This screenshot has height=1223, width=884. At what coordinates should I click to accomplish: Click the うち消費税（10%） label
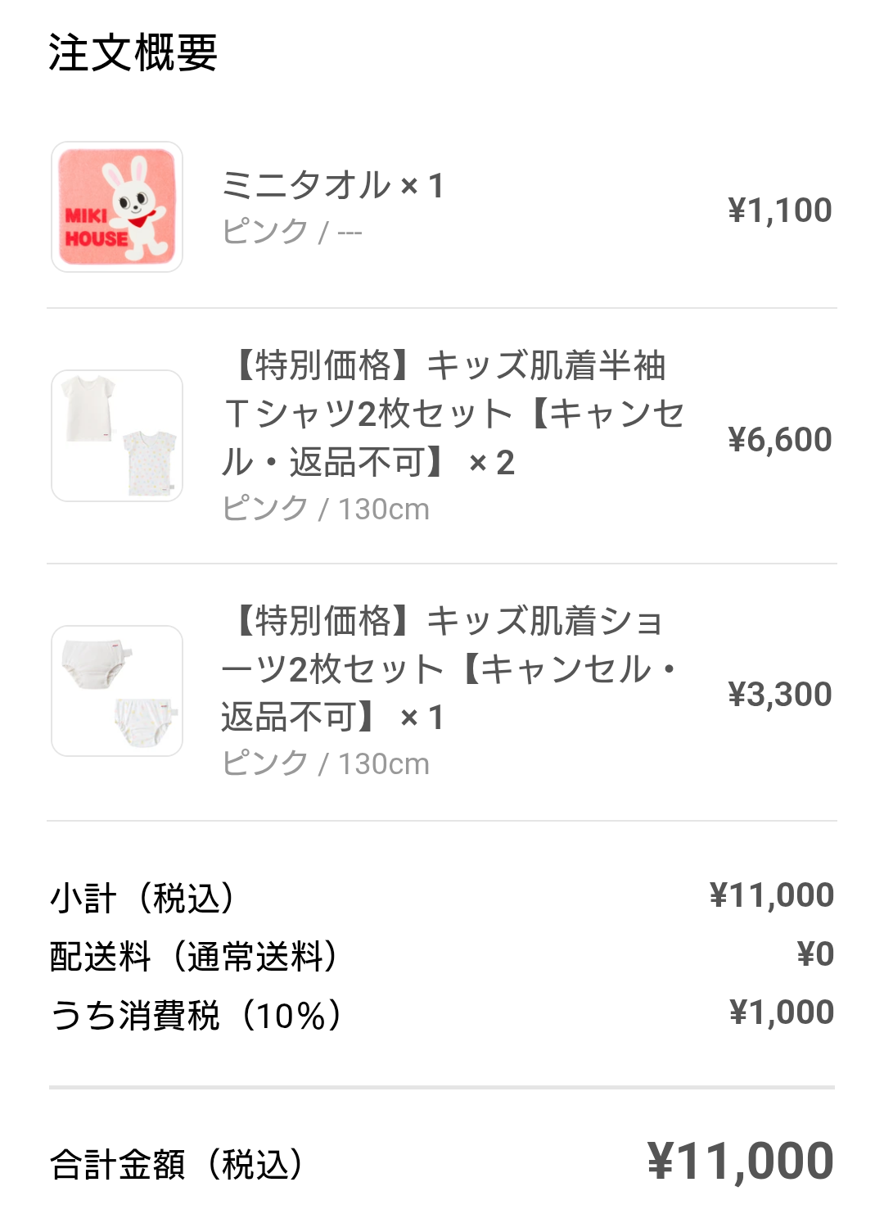196,1015
